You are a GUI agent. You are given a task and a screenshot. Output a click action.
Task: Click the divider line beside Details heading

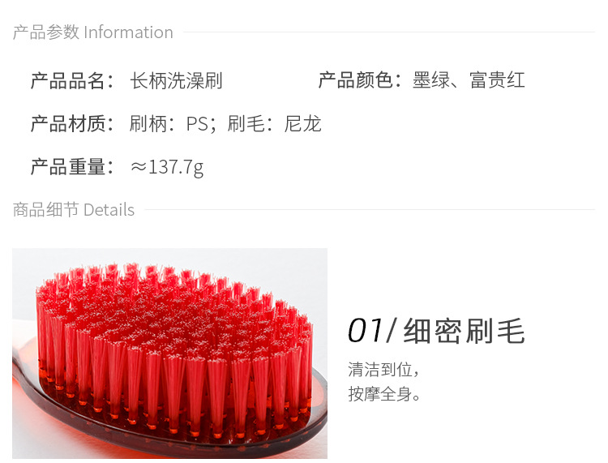[370, 210]
